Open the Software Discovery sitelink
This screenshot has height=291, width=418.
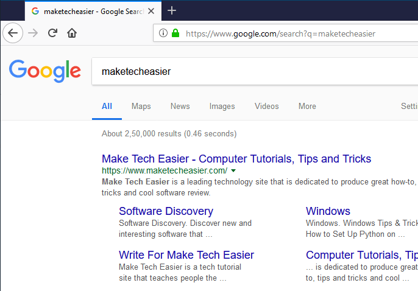(x=166, y=211)
